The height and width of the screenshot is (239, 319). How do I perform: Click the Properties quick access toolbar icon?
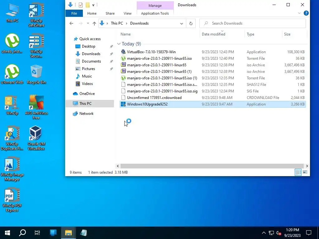click(x=81, y=5)
